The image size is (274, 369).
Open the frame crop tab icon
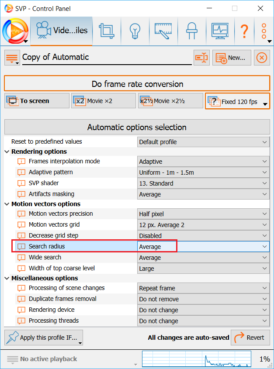[x=106, y=31]
